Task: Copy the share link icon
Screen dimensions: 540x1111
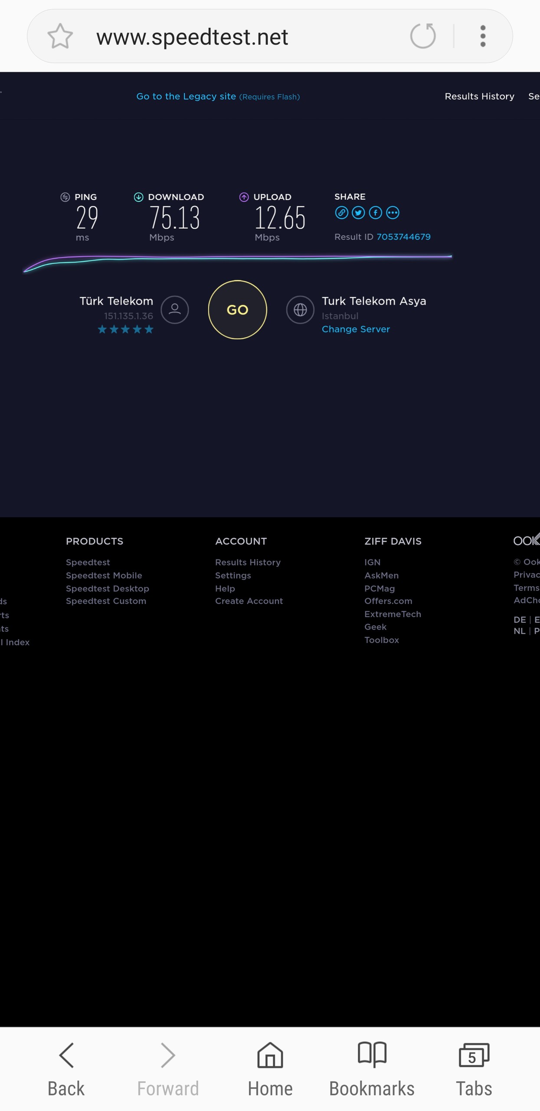Action: click(342, 213)
